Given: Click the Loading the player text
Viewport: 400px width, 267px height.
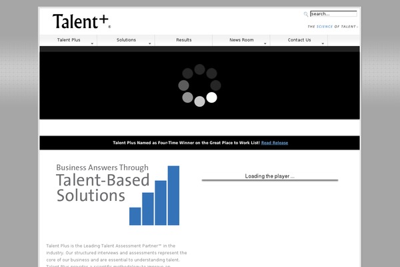Looking at the screenshot, I should tap(269, 176).
